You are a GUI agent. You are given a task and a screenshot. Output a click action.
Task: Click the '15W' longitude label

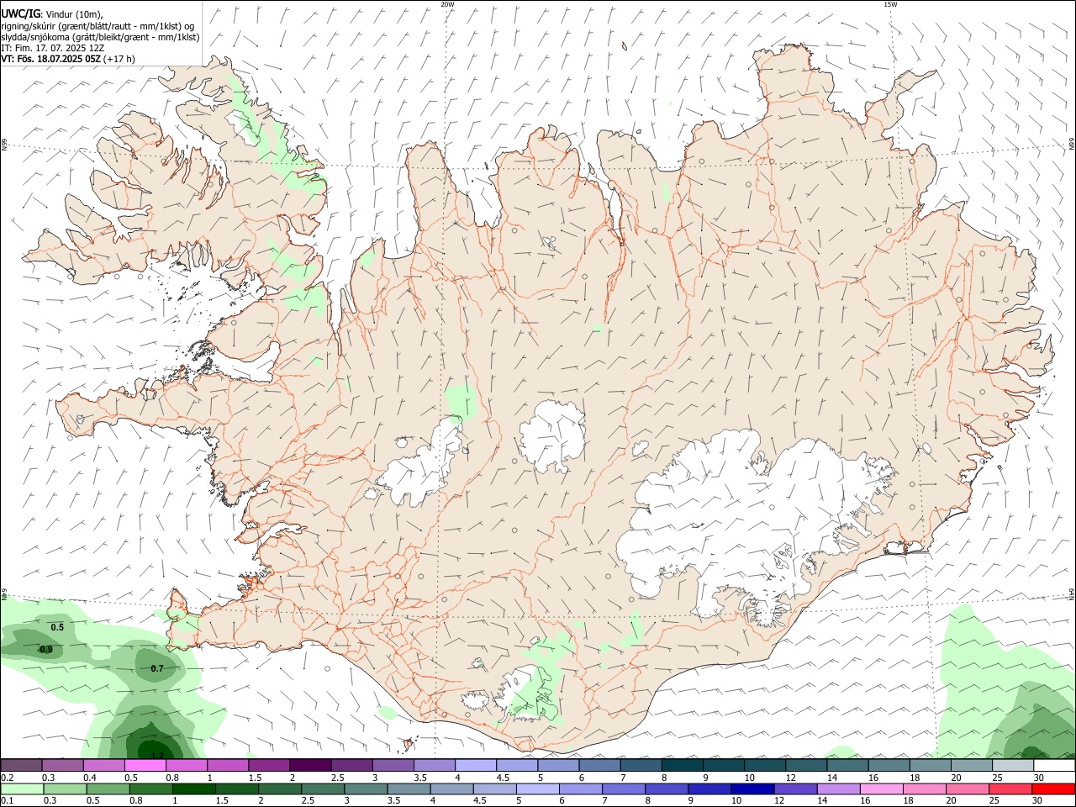[890, 4]
